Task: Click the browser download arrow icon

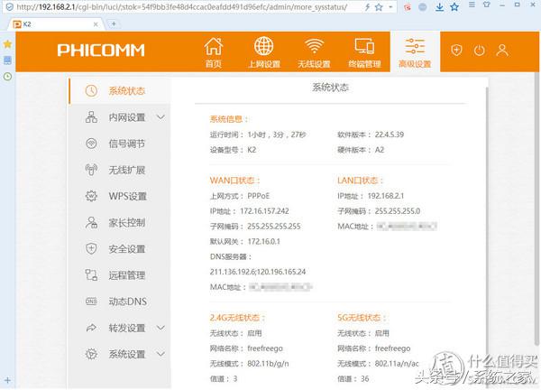Action: click(x=439, y=7)
